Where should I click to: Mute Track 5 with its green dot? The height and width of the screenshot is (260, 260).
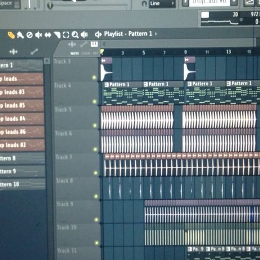click(x=95, y=126)
